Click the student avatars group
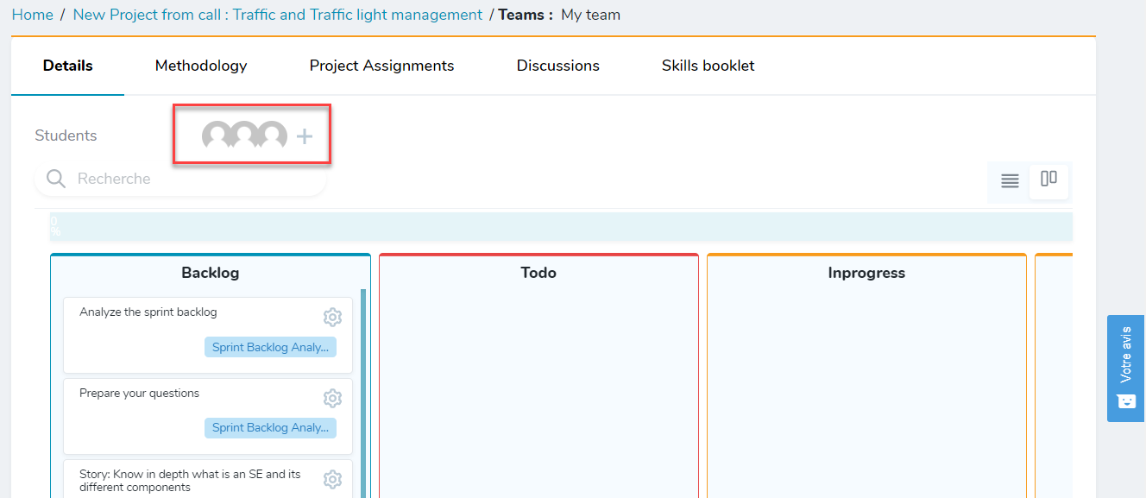Screen dimensions: 1146x498 pos(244,136)
